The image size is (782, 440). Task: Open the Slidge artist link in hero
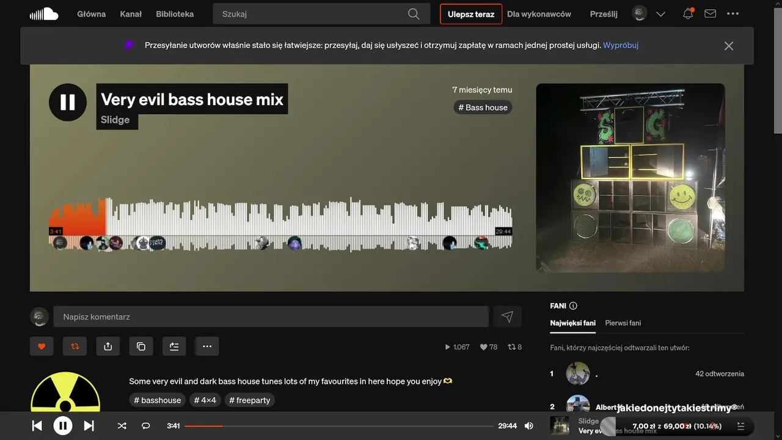click(x=115, y=120)
